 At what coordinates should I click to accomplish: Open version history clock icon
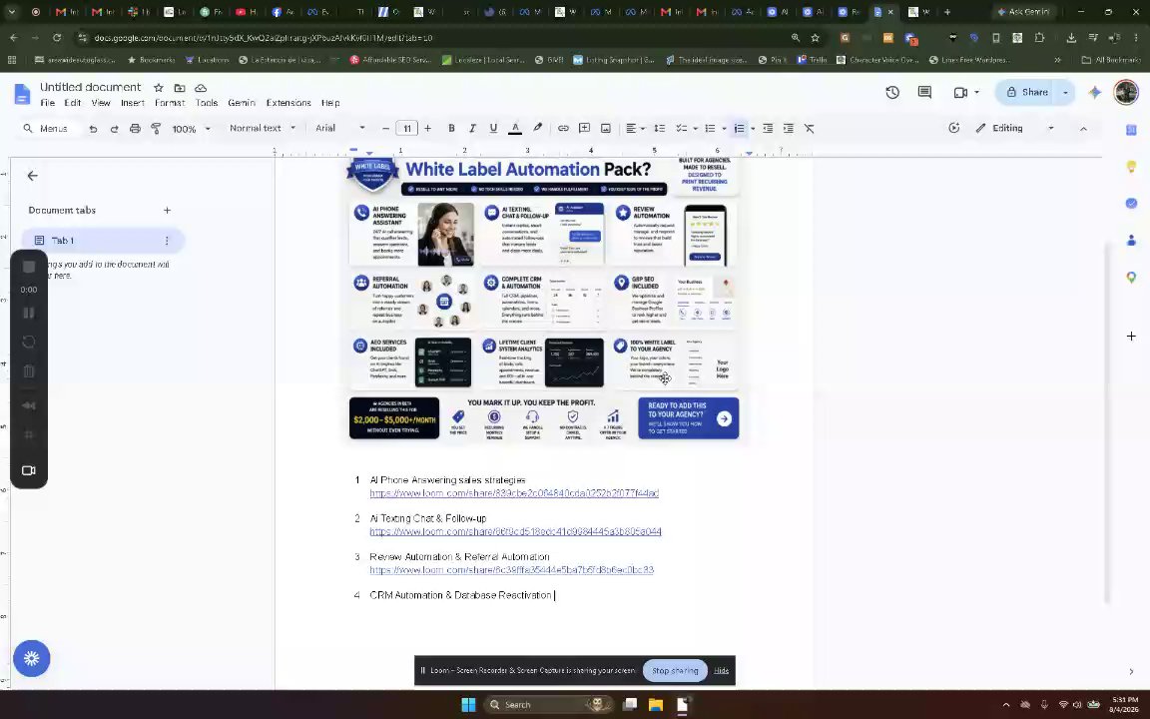892,93
